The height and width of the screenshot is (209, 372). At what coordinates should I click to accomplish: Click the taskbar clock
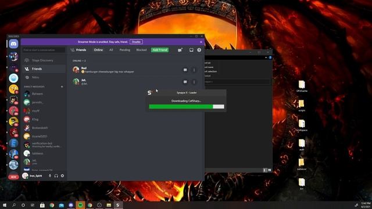(366, 205)
